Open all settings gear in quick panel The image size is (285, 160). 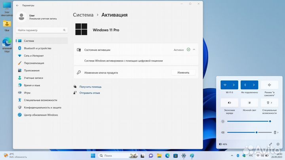click(278, 144)
